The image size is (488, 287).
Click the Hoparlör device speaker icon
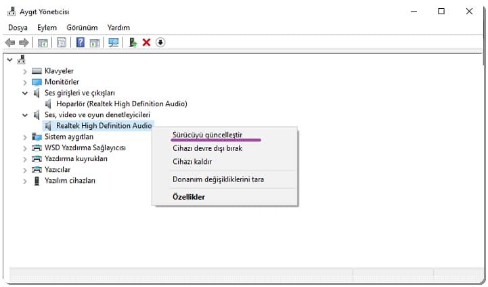pyautogui.click(x=48, y=104)
